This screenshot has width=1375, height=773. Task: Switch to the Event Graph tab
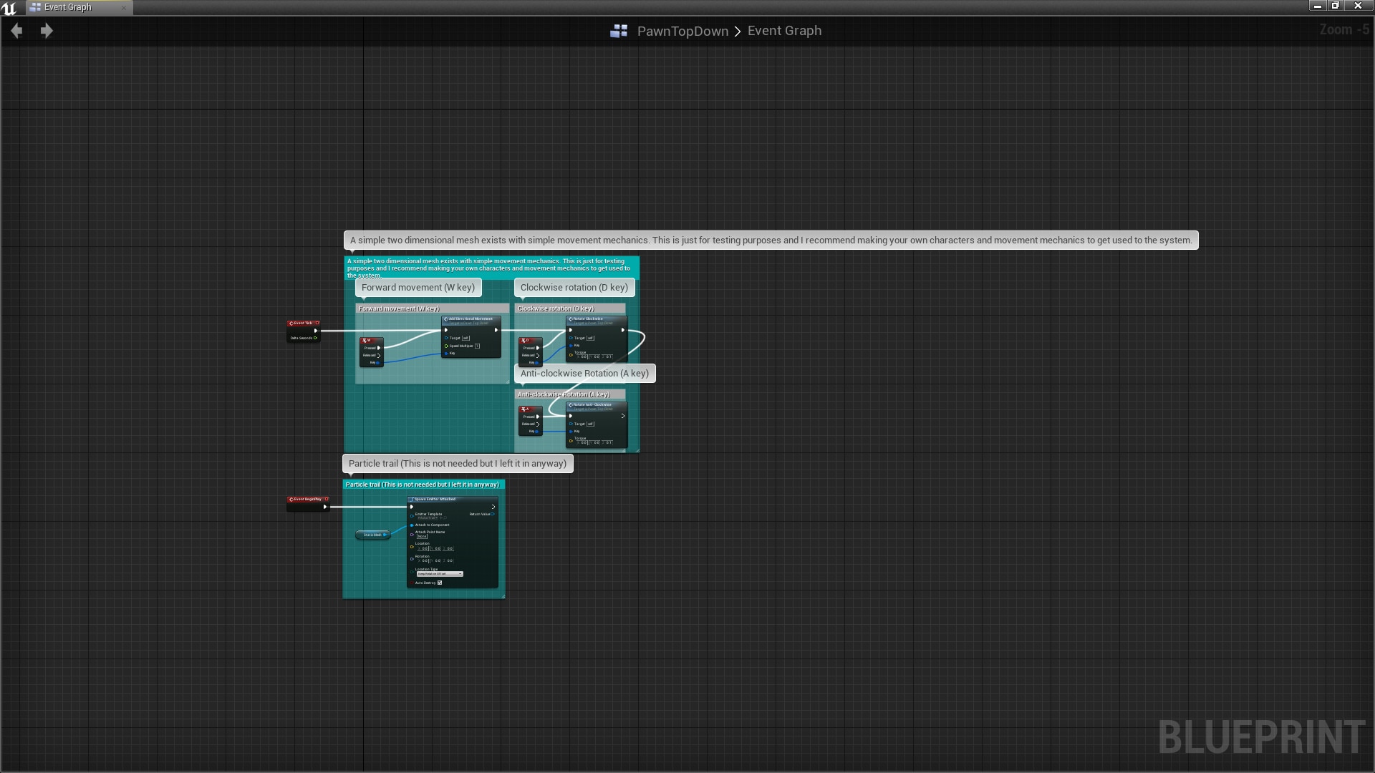pos(68,7)
